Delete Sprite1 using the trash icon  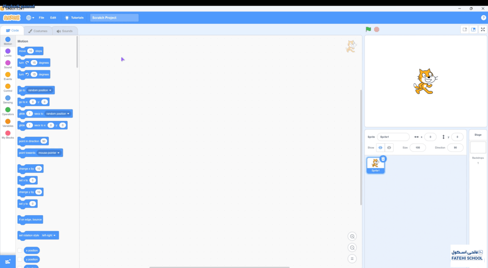(x=383, y=159)
